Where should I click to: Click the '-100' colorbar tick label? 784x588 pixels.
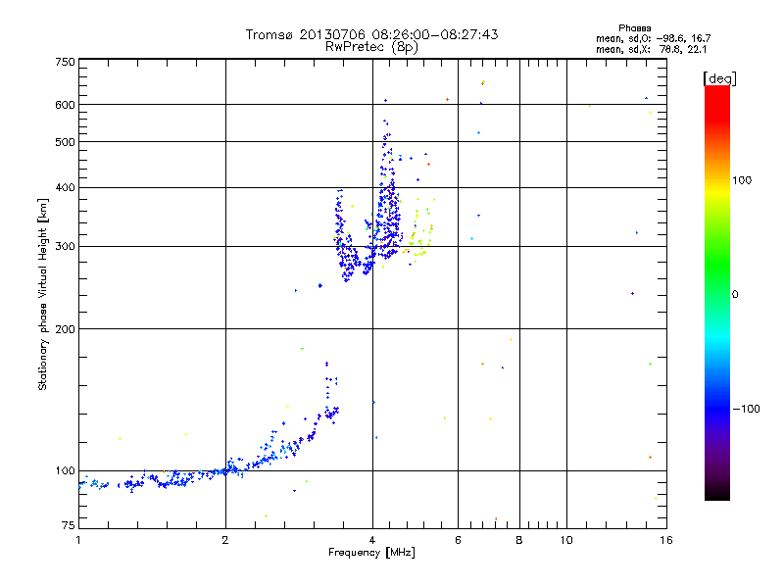(746, 409)
